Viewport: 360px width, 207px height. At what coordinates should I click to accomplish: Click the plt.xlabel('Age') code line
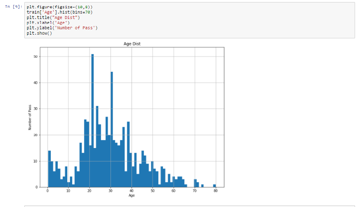[48, 23]
